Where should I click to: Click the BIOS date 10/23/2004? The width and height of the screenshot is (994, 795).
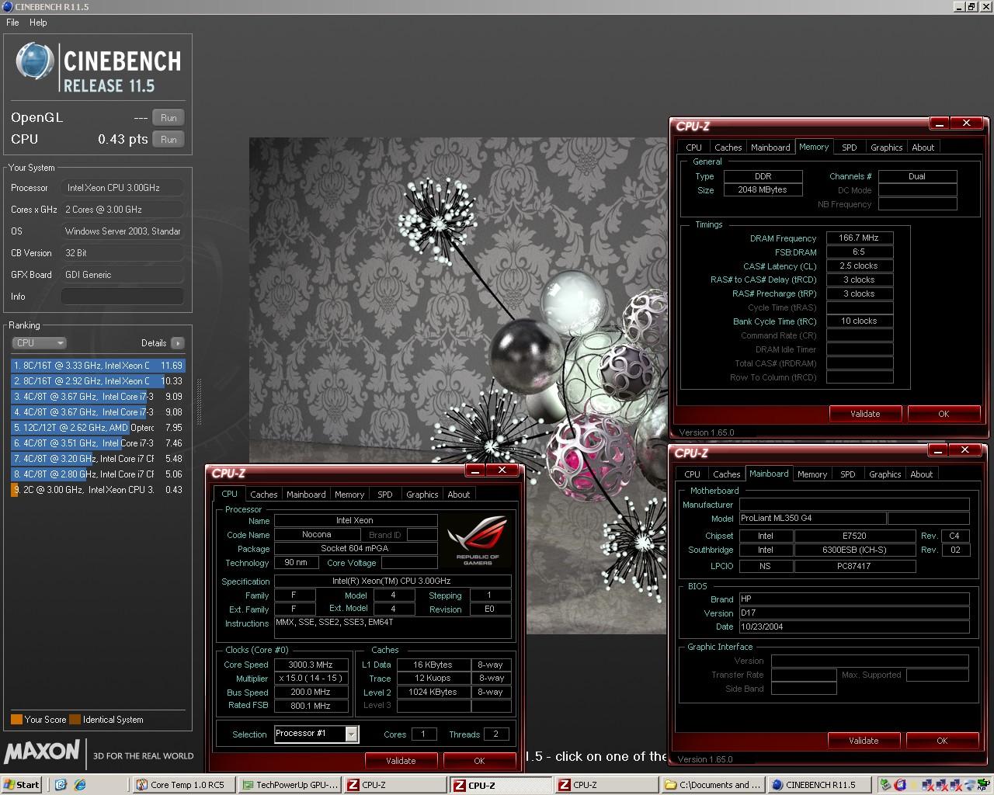click(854, 627)
